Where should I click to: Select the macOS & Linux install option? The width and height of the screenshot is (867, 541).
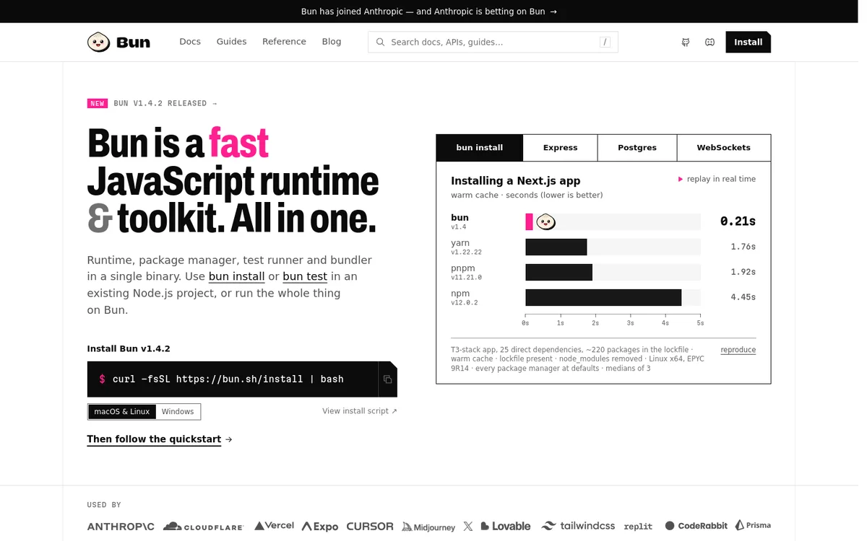tap(122, 412)
